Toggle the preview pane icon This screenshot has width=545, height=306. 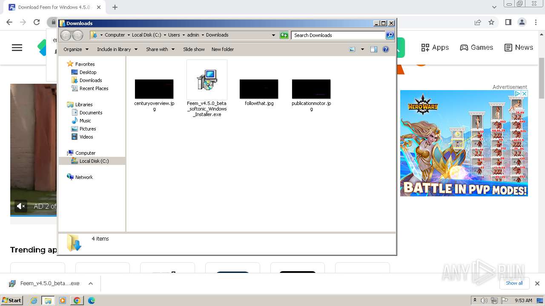coord(373,49)
